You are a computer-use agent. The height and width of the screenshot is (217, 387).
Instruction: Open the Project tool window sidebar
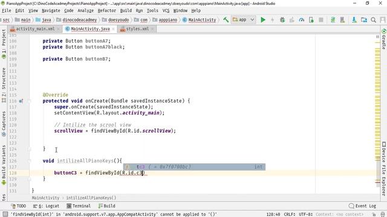click(x=4, y=44)
